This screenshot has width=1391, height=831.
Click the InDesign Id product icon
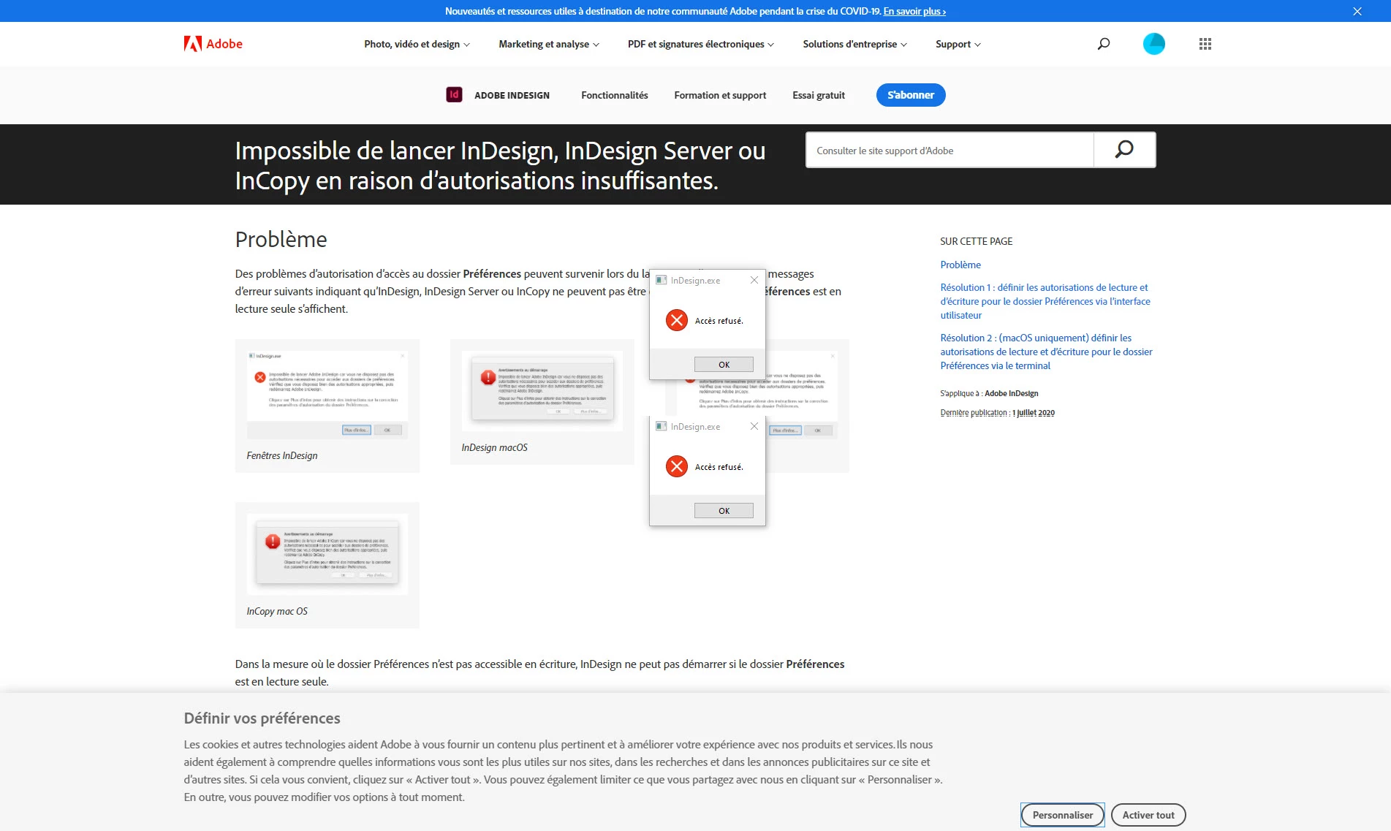(x=454, y=94)
